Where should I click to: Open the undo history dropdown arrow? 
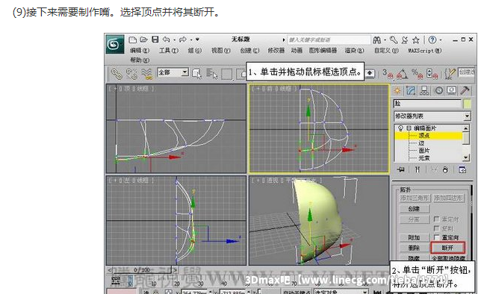tap(174, 40)
